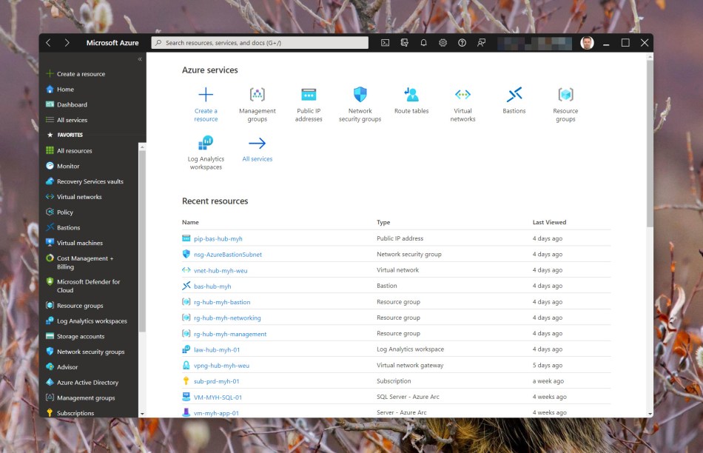Open Route tables service tile
This screenshot has height=453, width=703.
(411, 101)
